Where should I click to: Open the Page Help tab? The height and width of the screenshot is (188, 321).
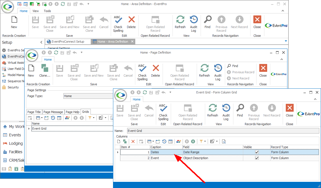tap(72, 112)
